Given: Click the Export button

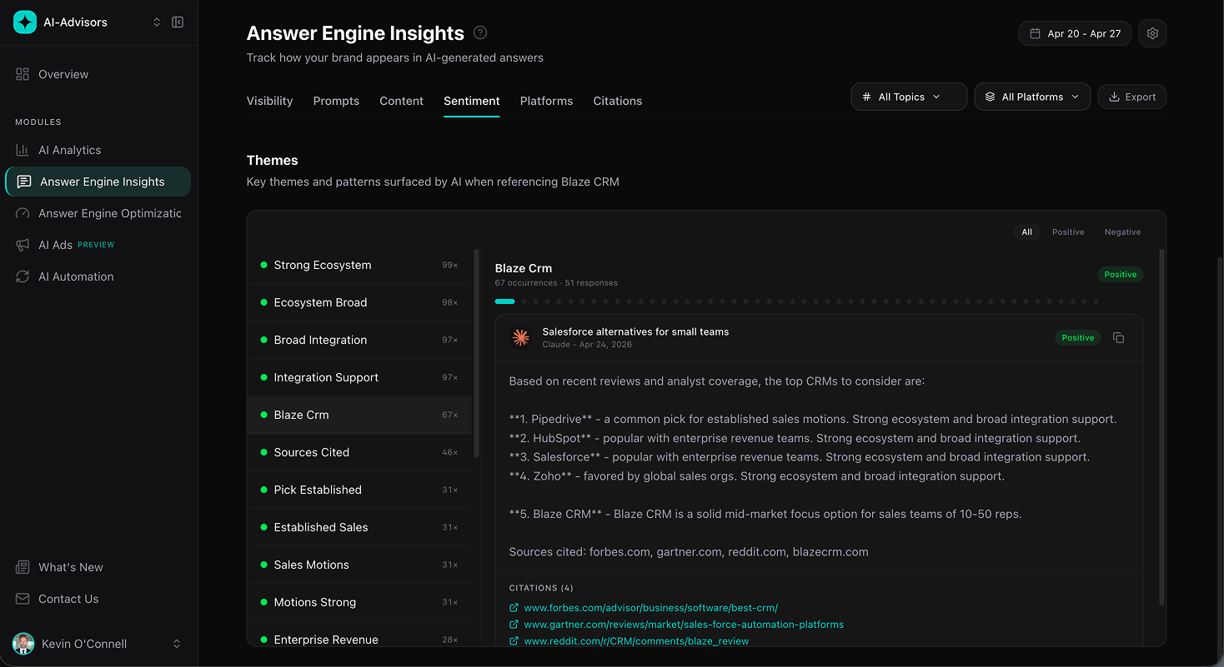Looking at the screenshot, I should pos(1131,97).
